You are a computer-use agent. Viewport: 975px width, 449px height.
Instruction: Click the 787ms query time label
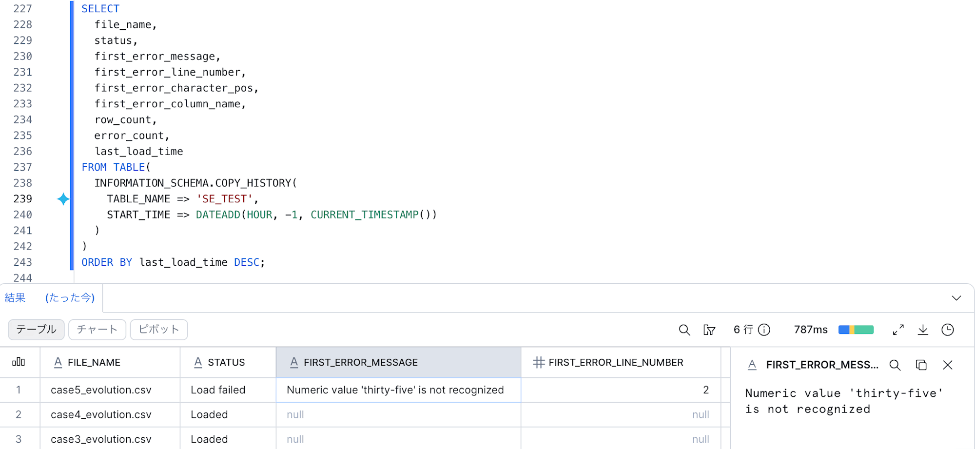811,330
